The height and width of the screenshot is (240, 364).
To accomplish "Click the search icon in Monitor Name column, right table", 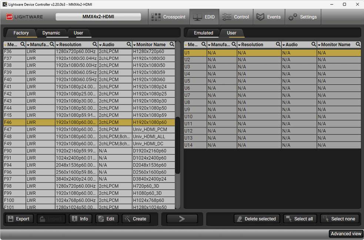I will click(358, 44).
